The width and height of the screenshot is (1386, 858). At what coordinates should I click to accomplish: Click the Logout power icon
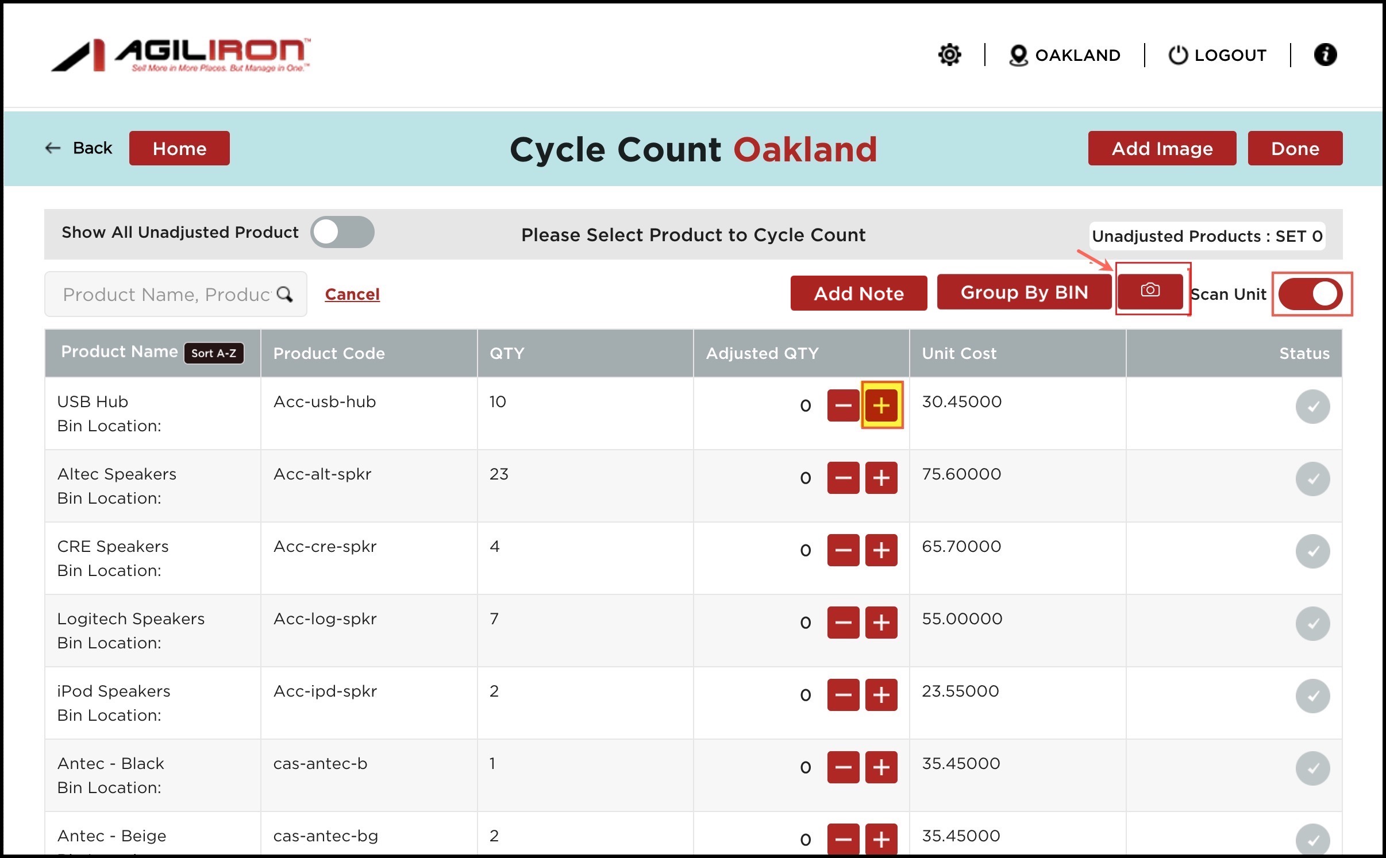point(1177,55)
